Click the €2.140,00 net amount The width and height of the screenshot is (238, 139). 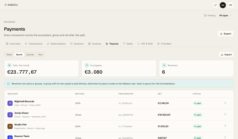coord(163,103)
